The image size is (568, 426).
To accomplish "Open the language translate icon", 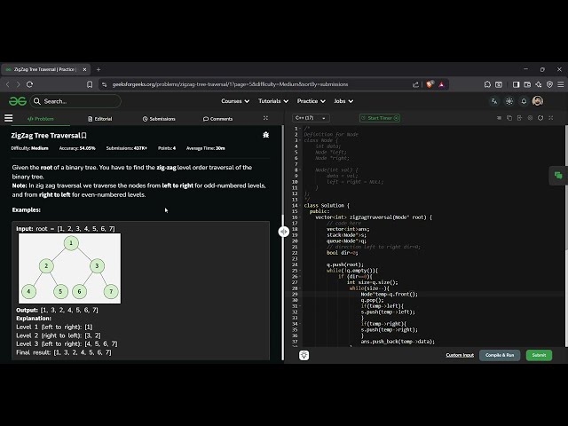I will click(x=494, y=101).
